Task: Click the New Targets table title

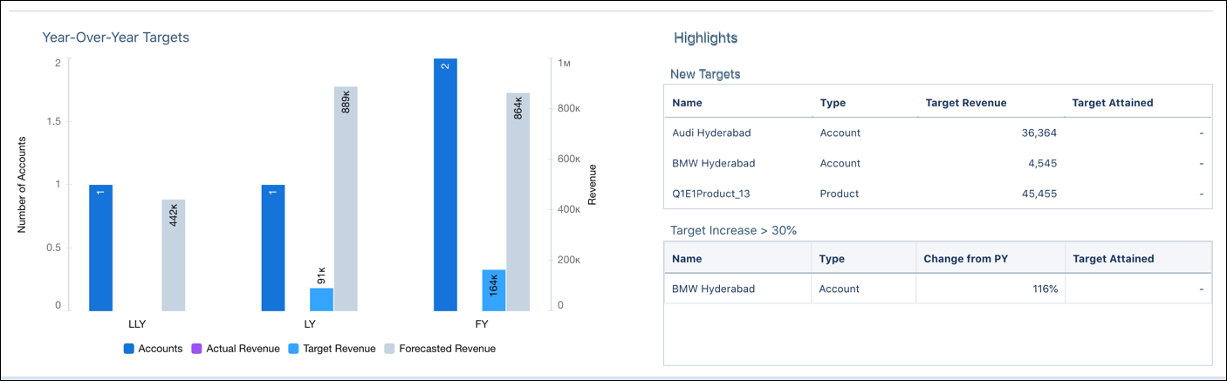Action: pyautogui.click(x=705, y=74)
